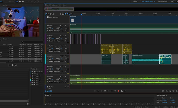Select the Razor tool in top toolbar

click(20, 1)
